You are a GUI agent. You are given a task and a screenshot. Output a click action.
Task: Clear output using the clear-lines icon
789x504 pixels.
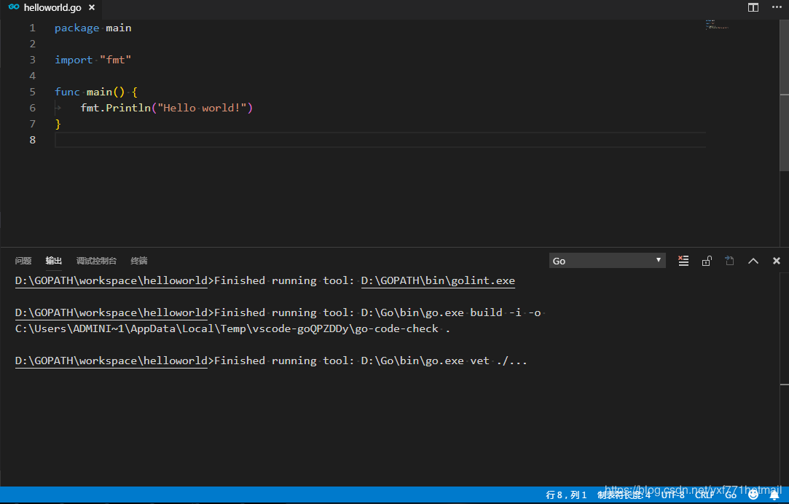[x=683, y=261]
